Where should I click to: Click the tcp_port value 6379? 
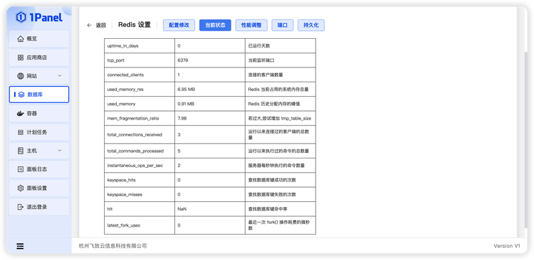click(x=183, y=60)
